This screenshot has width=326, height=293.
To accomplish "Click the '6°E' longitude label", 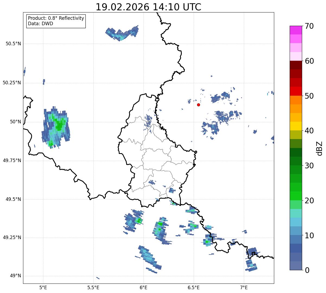I will coord(143,287).
